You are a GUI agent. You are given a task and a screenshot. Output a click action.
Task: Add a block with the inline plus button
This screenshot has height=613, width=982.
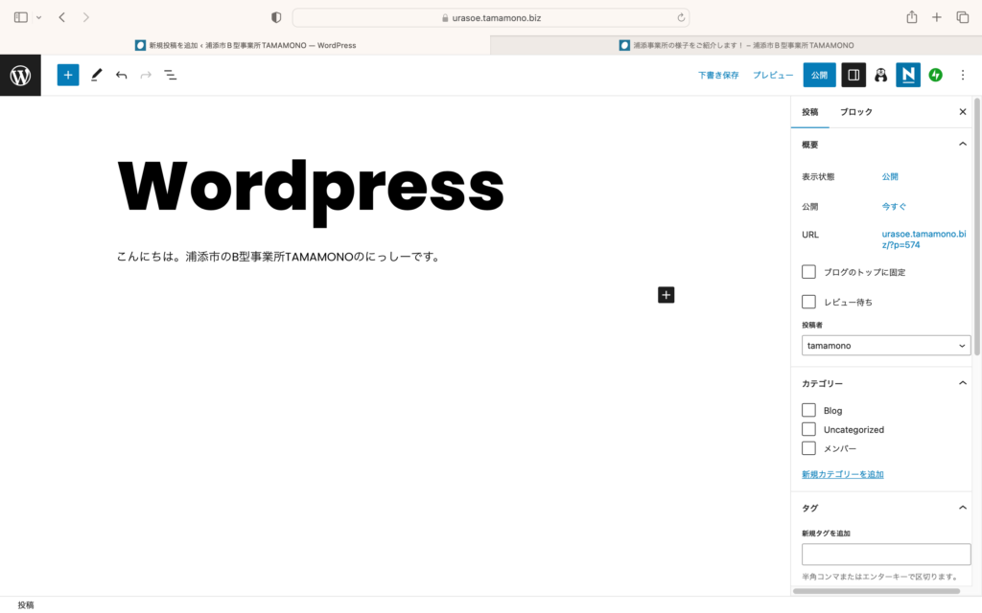click(x=666, y=295)
